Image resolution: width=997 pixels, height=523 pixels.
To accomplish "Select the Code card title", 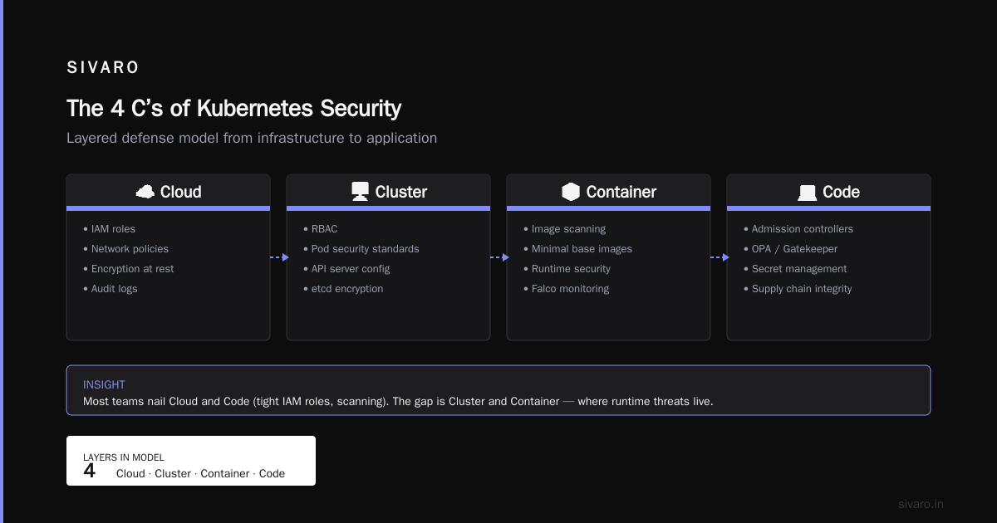I will 841,192.
